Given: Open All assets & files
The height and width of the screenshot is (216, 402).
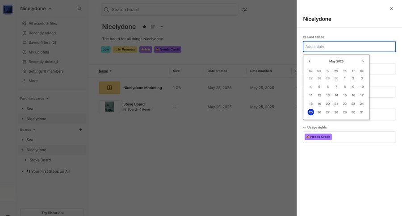Looking at the screenshot, I should (x=42, y=23).
